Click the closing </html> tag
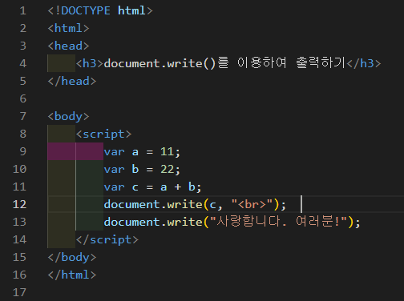 [72, 275]
